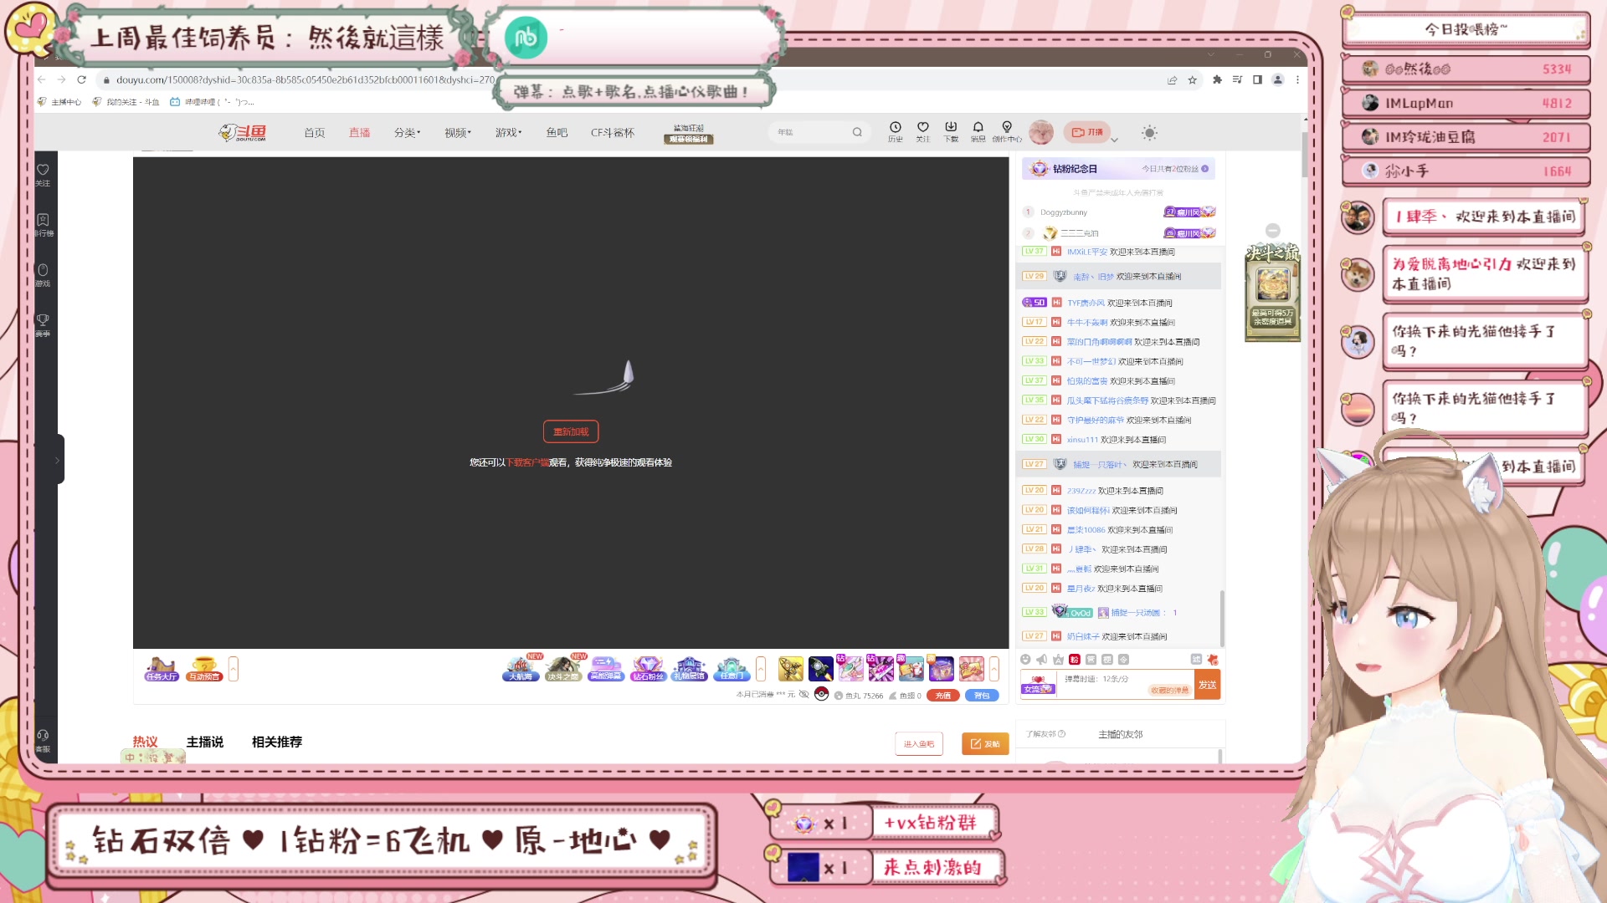Expand the gift list arrow at right end

pos(994,669)
